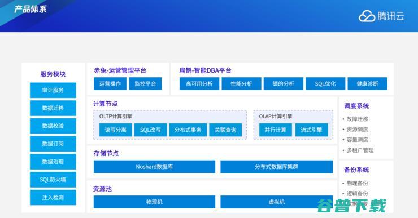Choose the 锁的分析 box
The height and width of the screenshot is (218, 418).
click(284, 84)
